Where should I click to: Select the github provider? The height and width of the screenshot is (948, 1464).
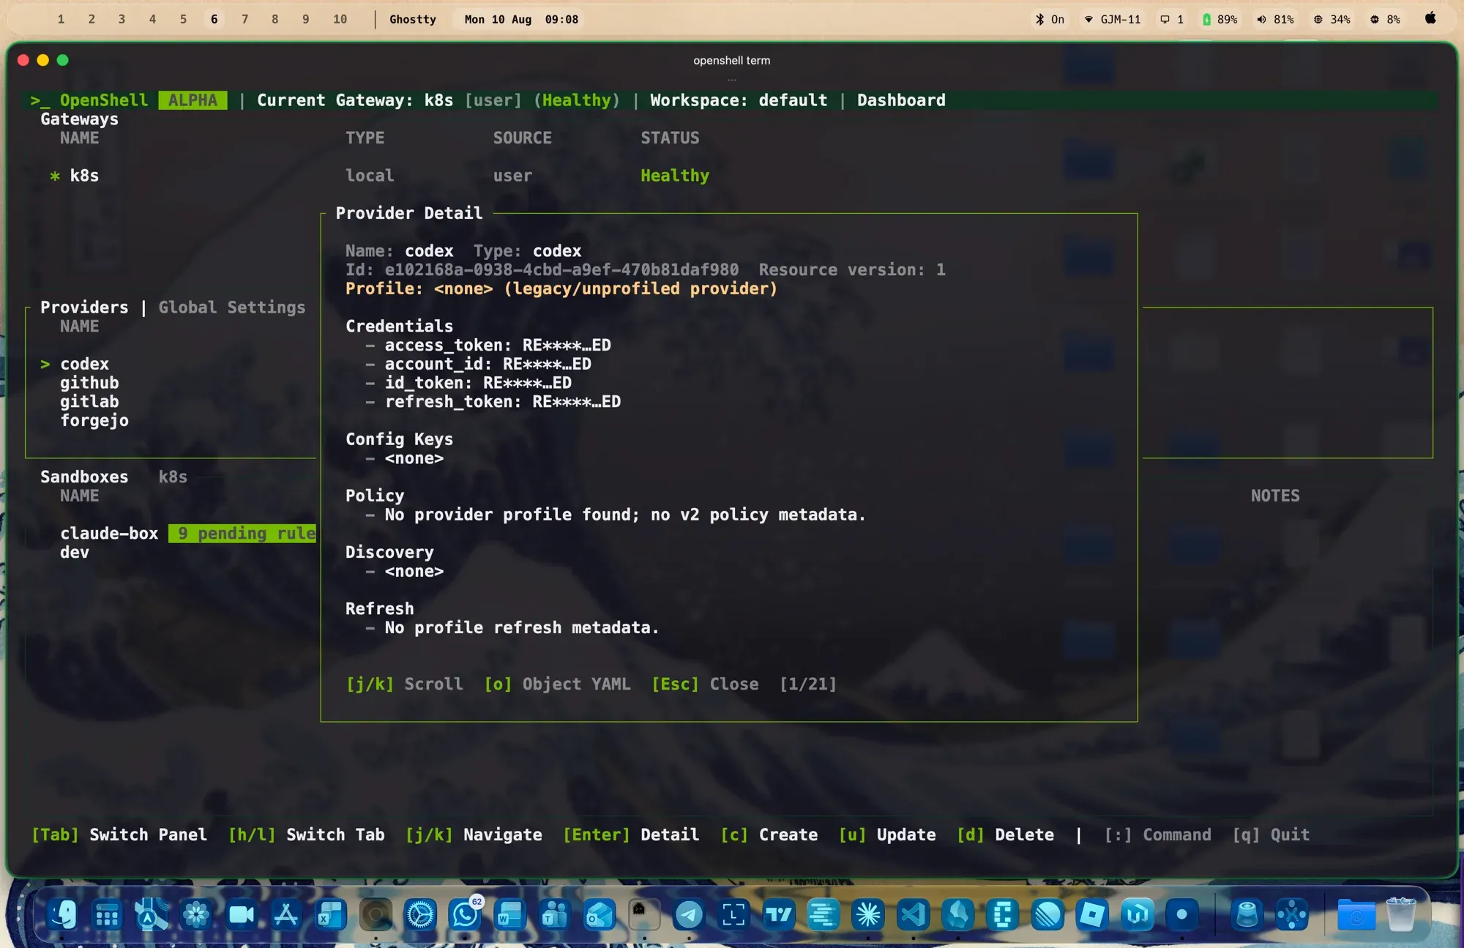pyautogui.click(x=89, y=383)
